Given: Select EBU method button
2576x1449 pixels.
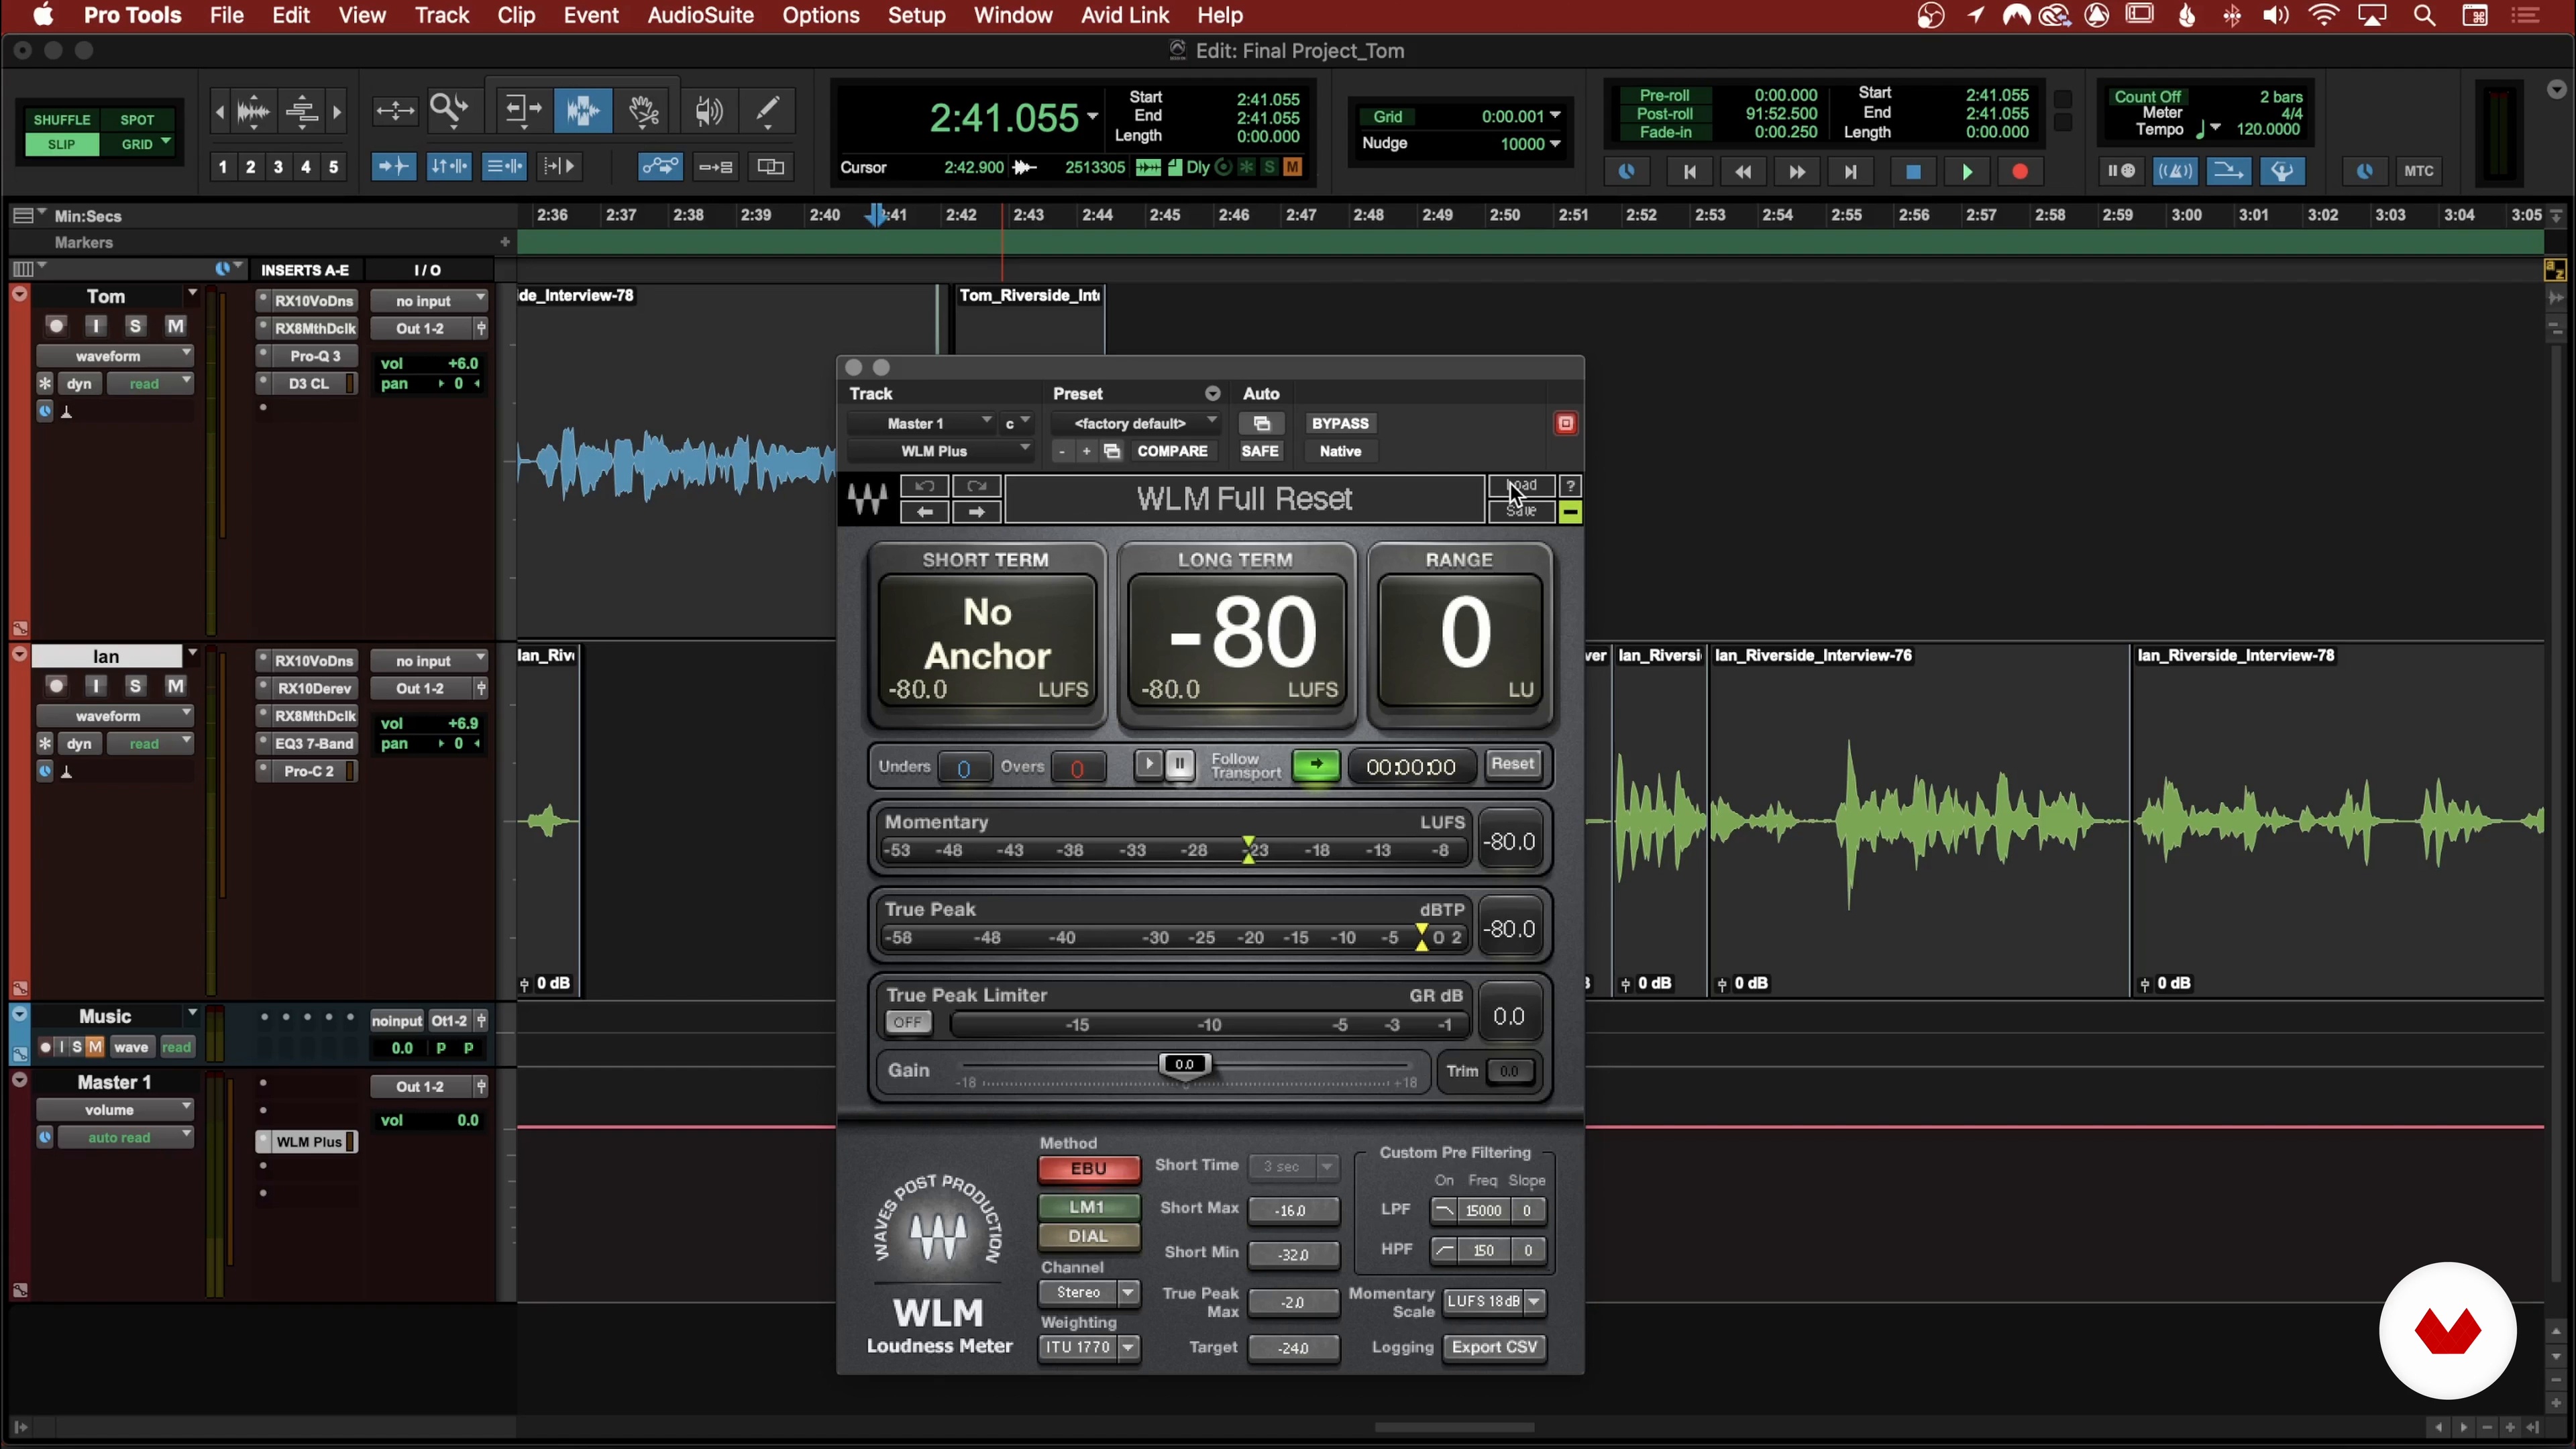Looking at the screenshot, I should [1088, 1169].
